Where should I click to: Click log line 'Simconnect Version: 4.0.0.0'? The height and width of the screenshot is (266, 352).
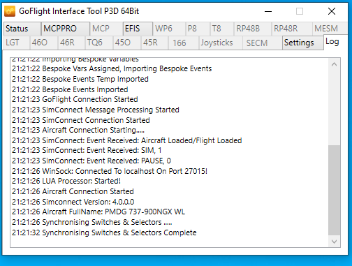pyautogui.click(x=73, y=202)
